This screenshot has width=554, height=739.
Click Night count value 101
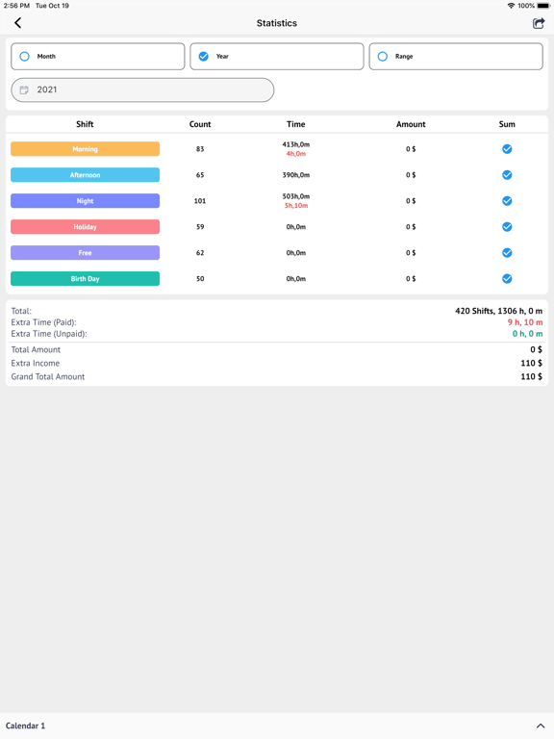[200, 201]
